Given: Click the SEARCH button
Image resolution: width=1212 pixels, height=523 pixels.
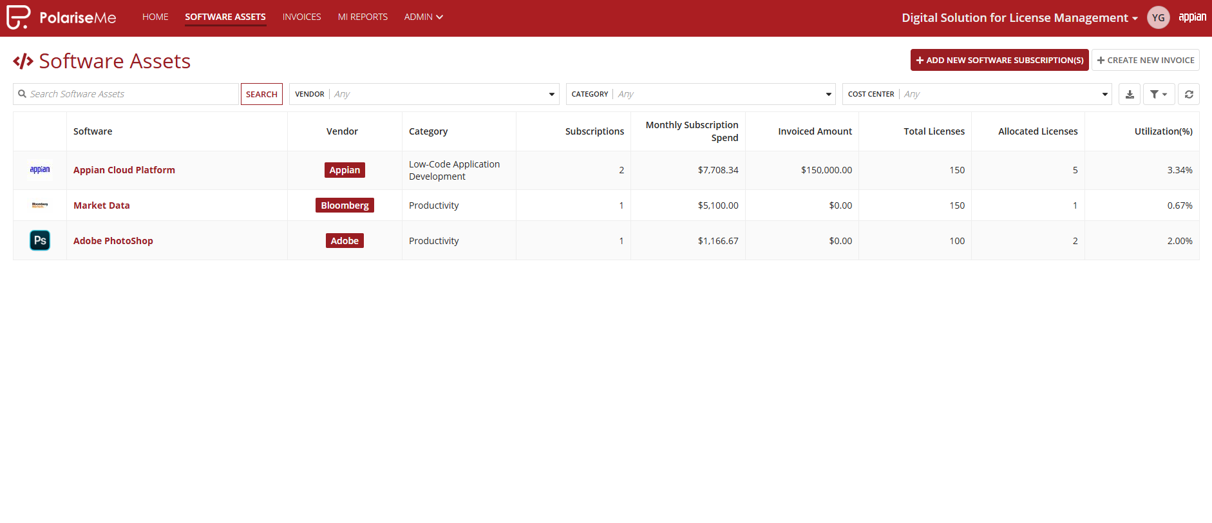Looking at the screenshot, I should point(261,94).
